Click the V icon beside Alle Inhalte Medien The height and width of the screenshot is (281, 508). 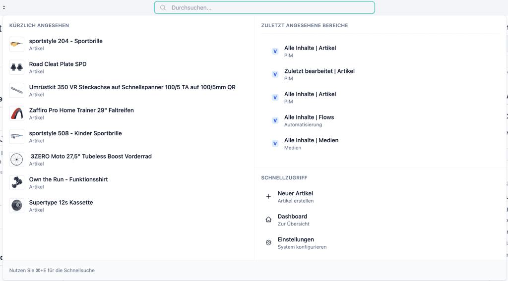tap(275, 144)
